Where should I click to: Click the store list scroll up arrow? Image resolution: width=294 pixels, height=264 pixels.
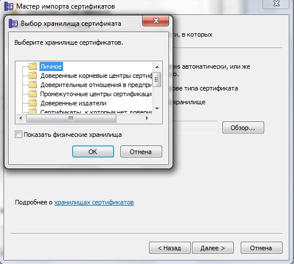pos(157,67)
